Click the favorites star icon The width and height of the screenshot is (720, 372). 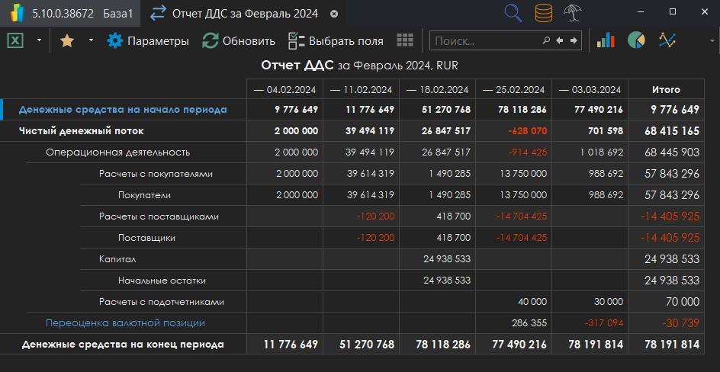(x=67, y=41)
